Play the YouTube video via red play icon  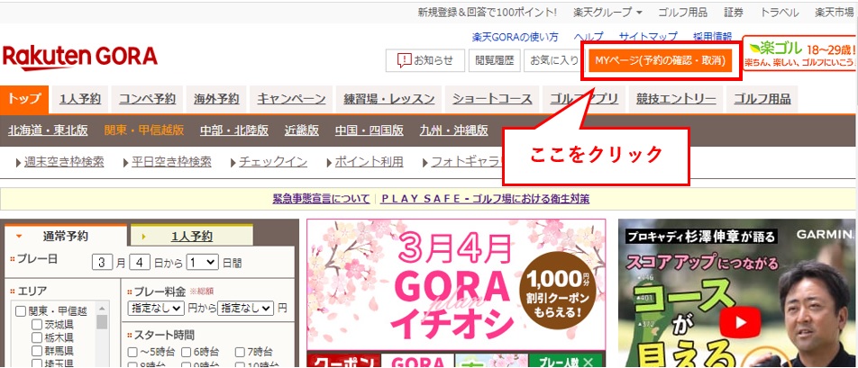(740, 322)
